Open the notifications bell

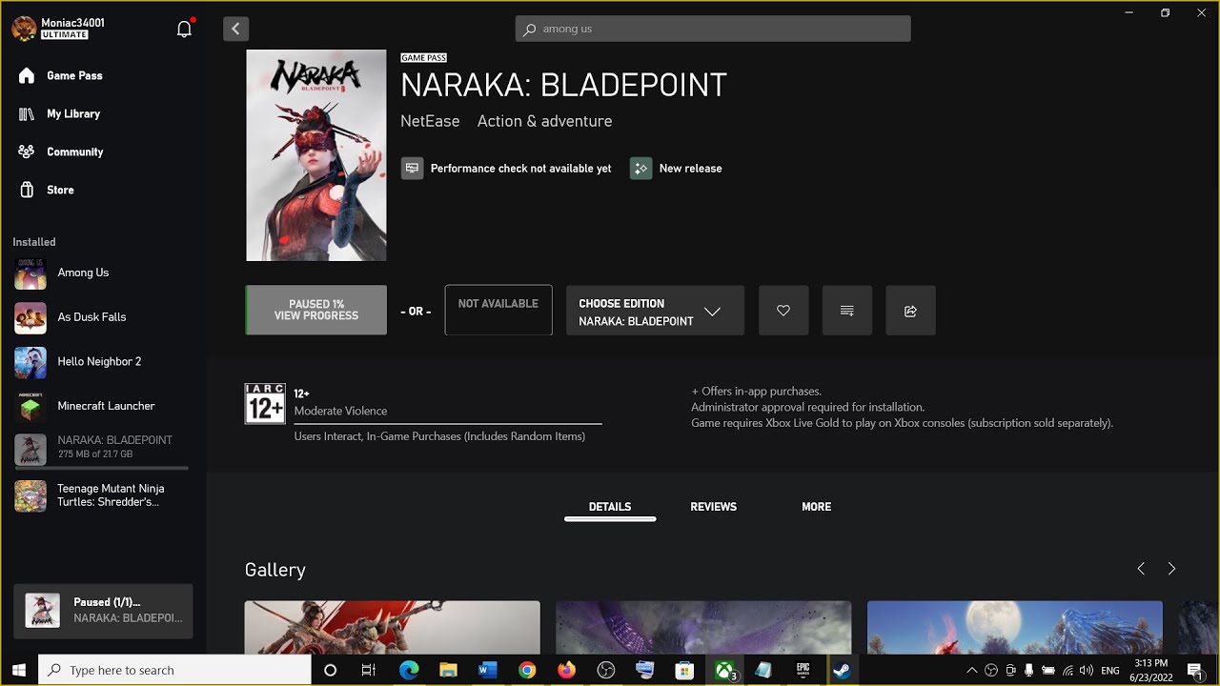point(185,29)
